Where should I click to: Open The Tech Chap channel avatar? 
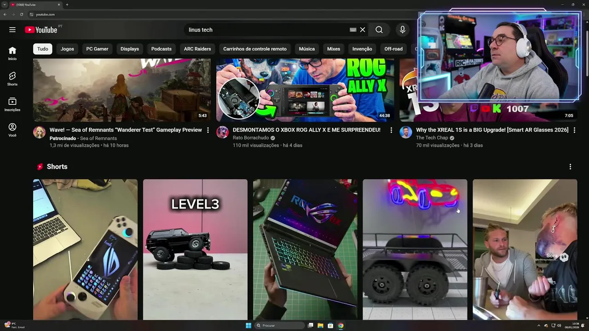point(406,132)
